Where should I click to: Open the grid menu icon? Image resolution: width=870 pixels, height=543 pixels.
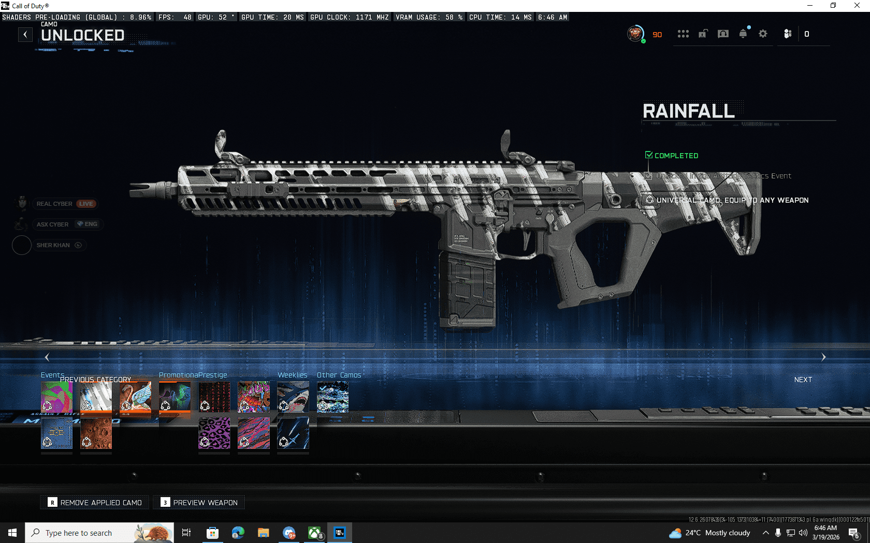coord(683,34)
